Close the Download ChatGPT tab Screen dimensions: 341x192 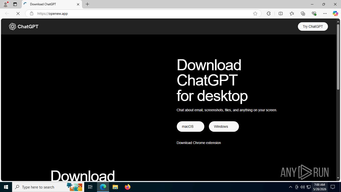(x=78, y=4)
